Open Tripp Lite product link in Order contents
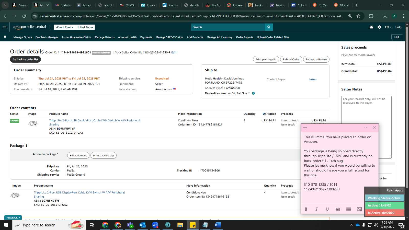Screen dimensions: 409x230 point(95,122)
